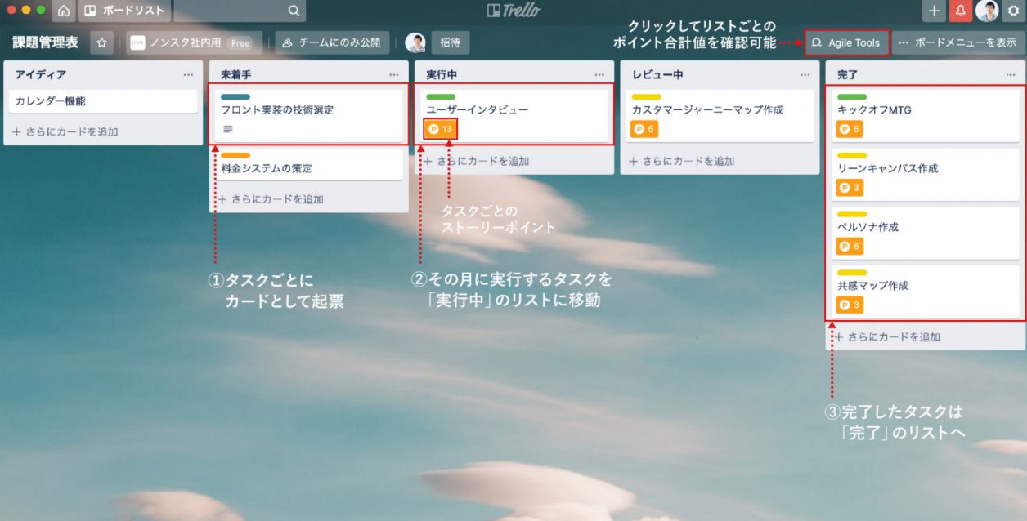Open the ユーザーインタビュー card
Viewport: 1027px width, 521px height.
point(513,116)
